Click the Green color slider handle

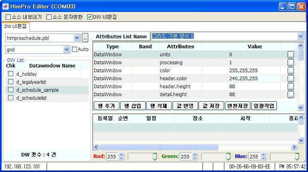coord(228,156)
